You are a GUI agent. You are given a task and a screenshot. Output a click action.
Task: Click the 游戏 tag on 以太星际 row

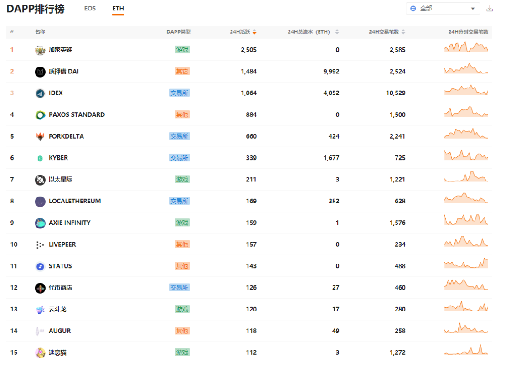point(182,179)
